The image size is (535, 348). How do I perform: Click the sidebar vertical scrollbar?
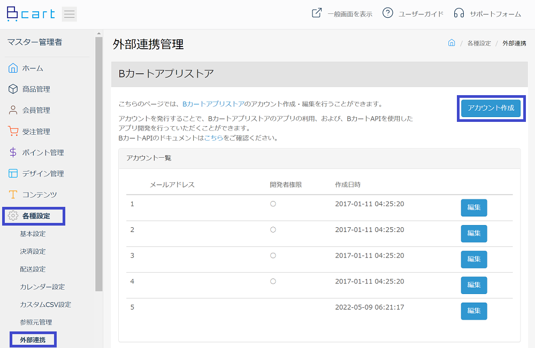click(x=99, y=164)
